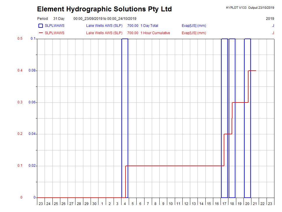The height and width of the screenshot is (212, 282).
Task: Click the day 27 x-axis label
Action: click(71, 204)
